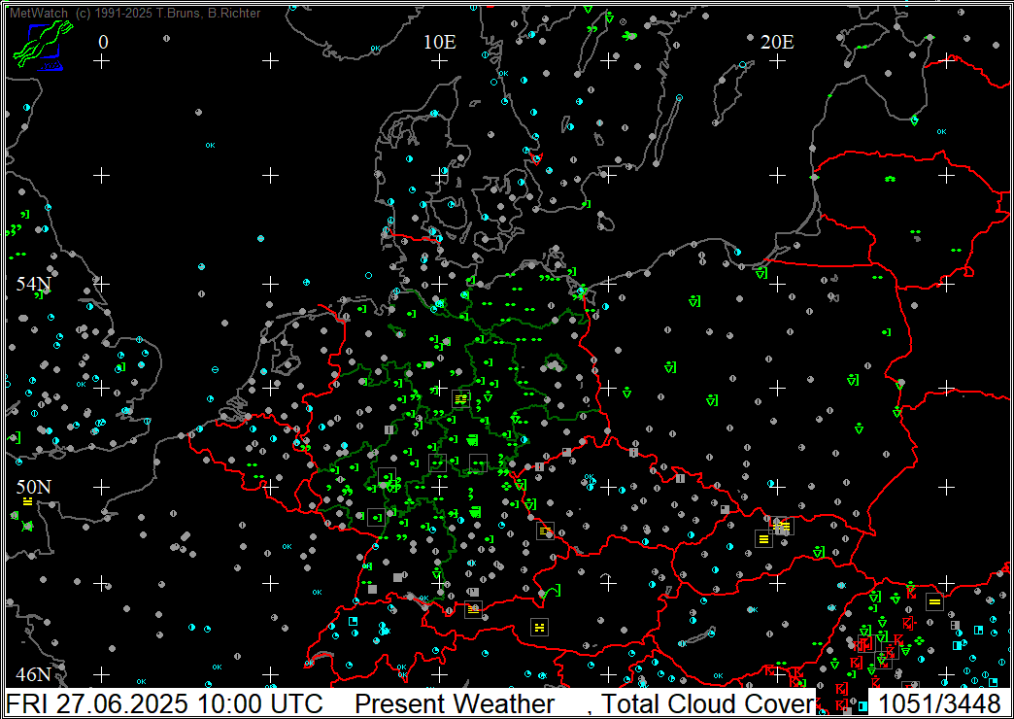Click the "10E" longitude label
Viewport: 1014px width, 719px height.
440,42
